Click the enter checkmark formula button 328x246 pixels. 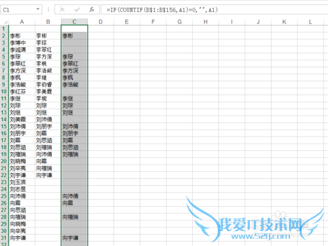[77, 10]
